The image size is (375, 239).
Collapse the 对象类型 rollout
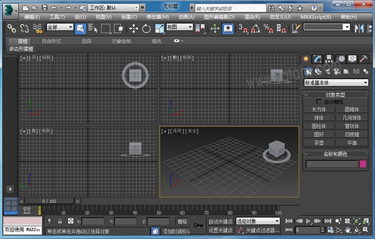pos(306,95)
